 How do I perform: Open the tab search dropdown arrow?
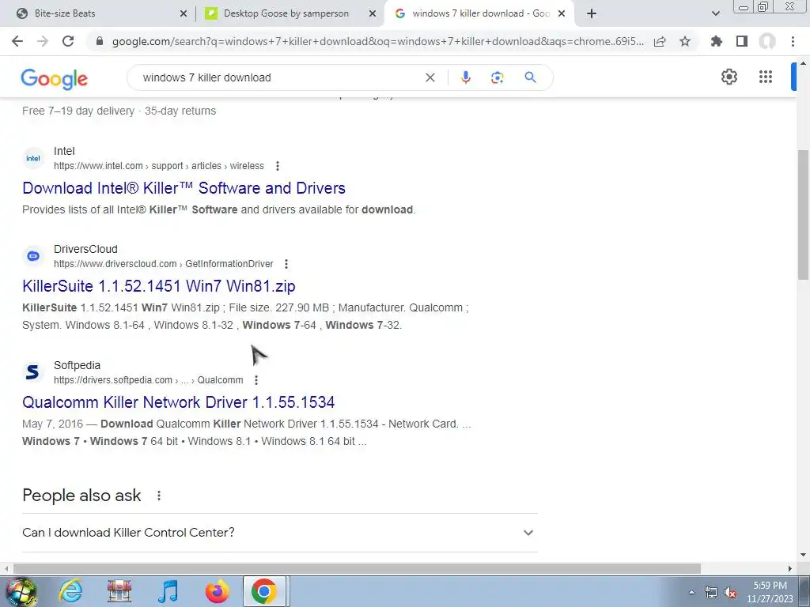tap(715, 13)
